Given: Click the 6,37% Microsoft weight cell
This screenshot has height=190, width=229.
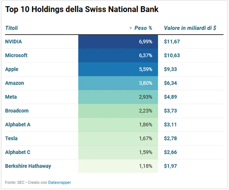Looking at the screenshot, I should (x=118, y=55).
